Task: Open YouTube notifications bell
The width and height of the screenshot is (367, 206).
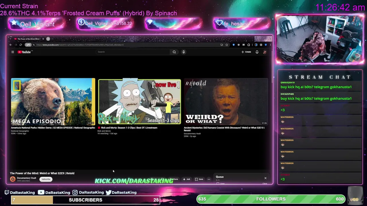Action: pyautogui.click(x=257, y=52)
